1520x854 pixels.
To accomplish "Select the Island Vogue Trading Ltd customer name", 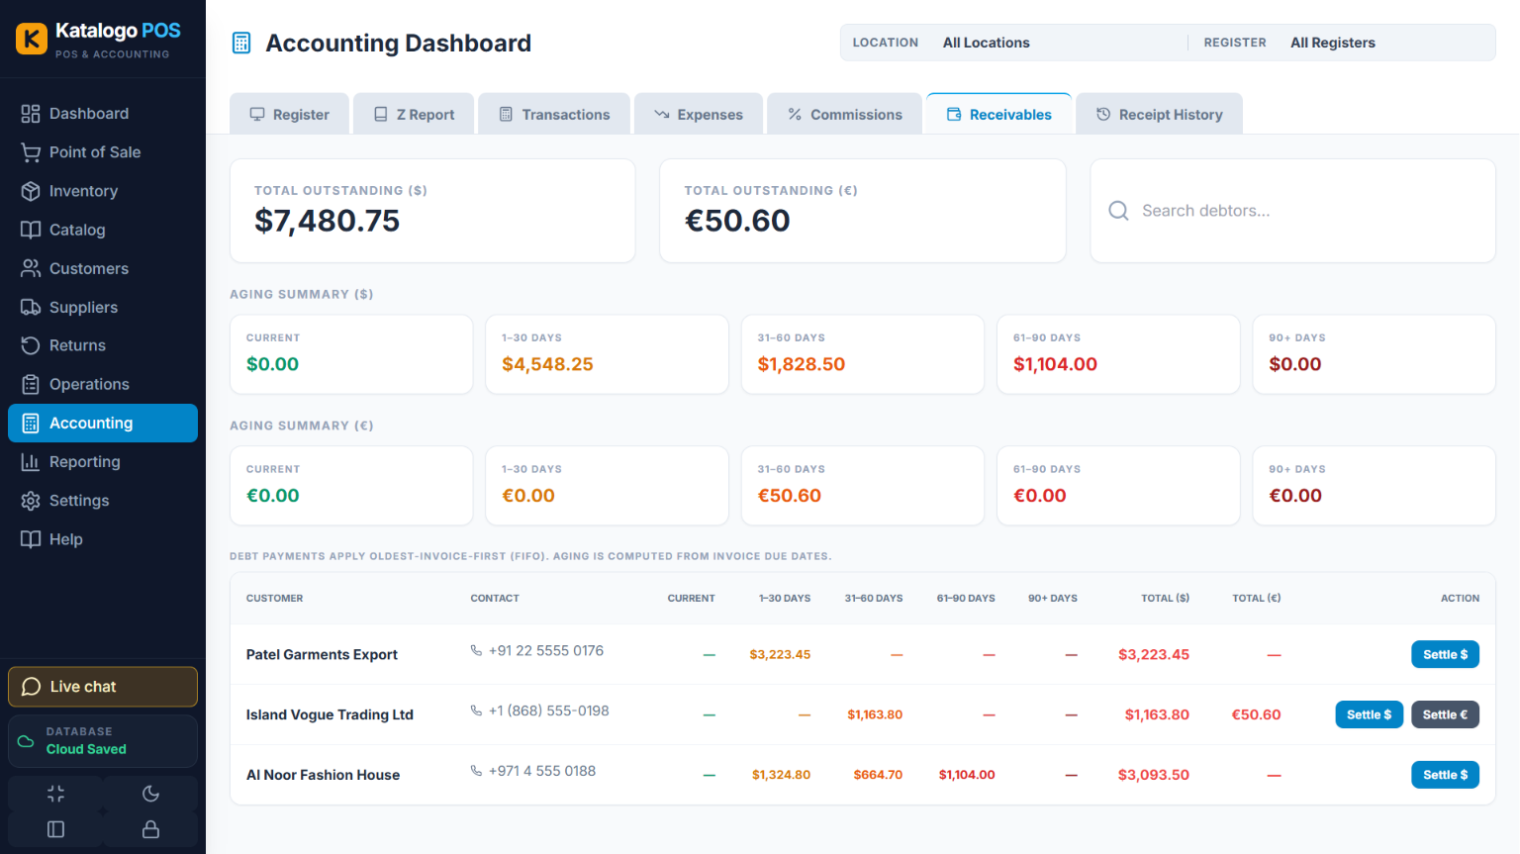I will pyautogui.click(x=330, y=714).
